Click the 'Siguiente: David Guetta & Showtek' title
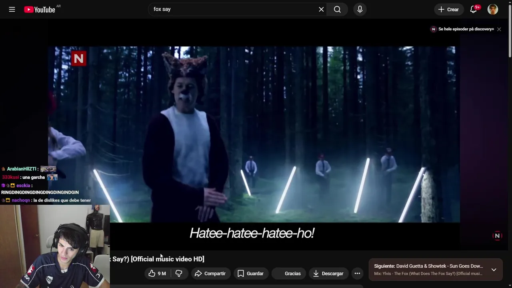This screenshot has width=512, height=288. click(428, 266)
